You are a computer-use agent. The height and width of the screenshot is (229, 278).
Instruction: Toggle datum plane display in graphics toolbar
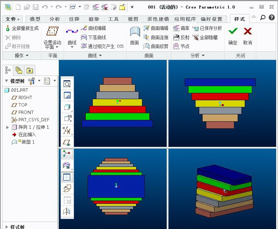coord(67,142)
